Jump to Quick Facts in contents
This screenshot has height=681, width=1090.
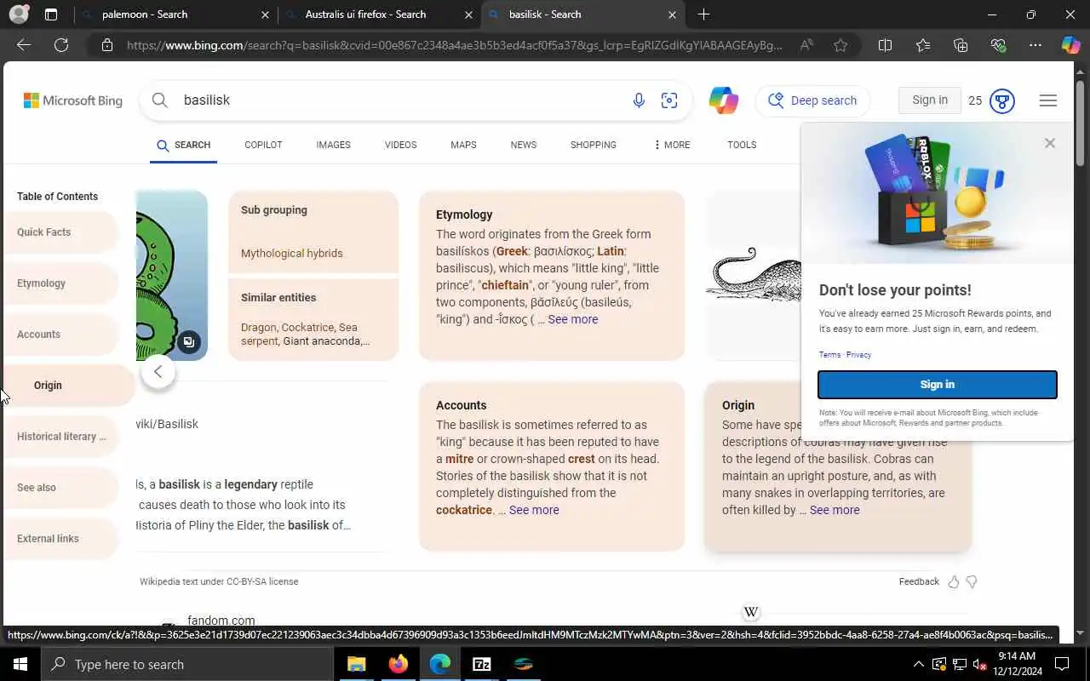tap(60, 232)
